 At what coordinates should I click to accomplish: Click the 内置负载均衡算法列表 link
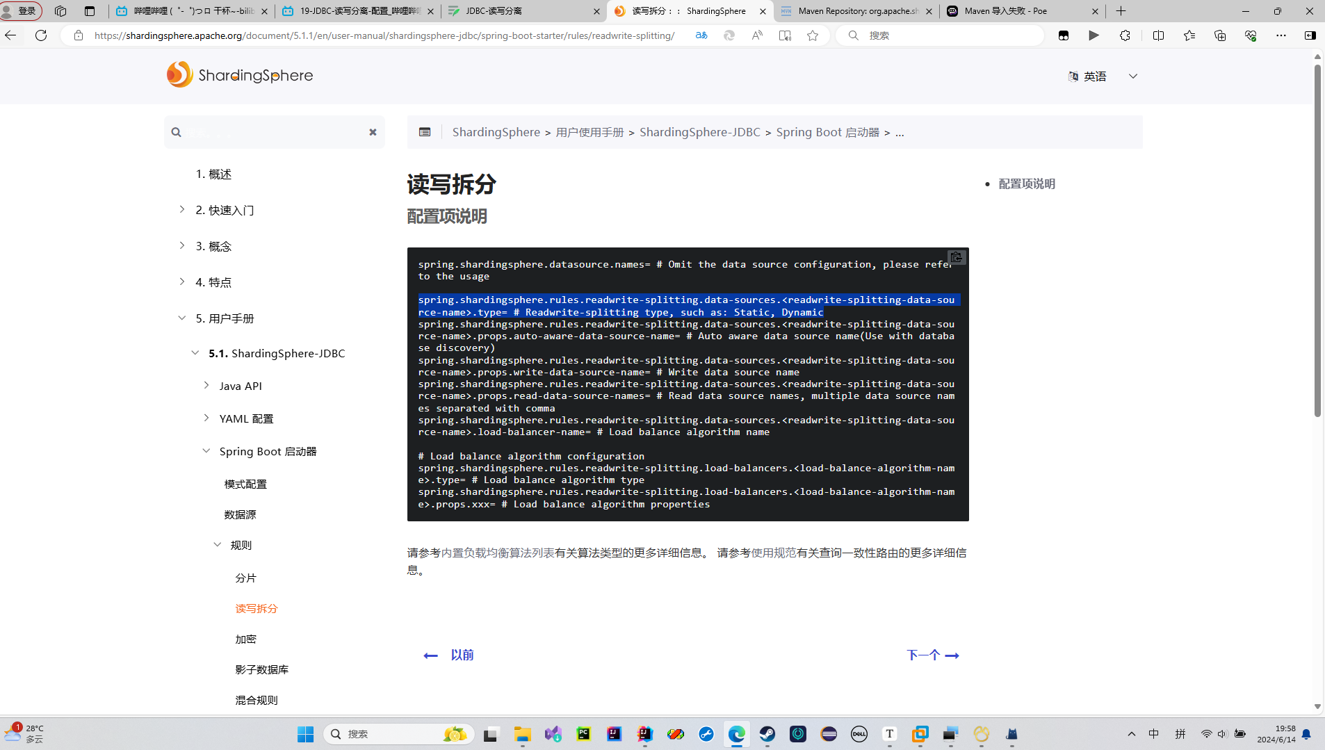coord(498,553)
